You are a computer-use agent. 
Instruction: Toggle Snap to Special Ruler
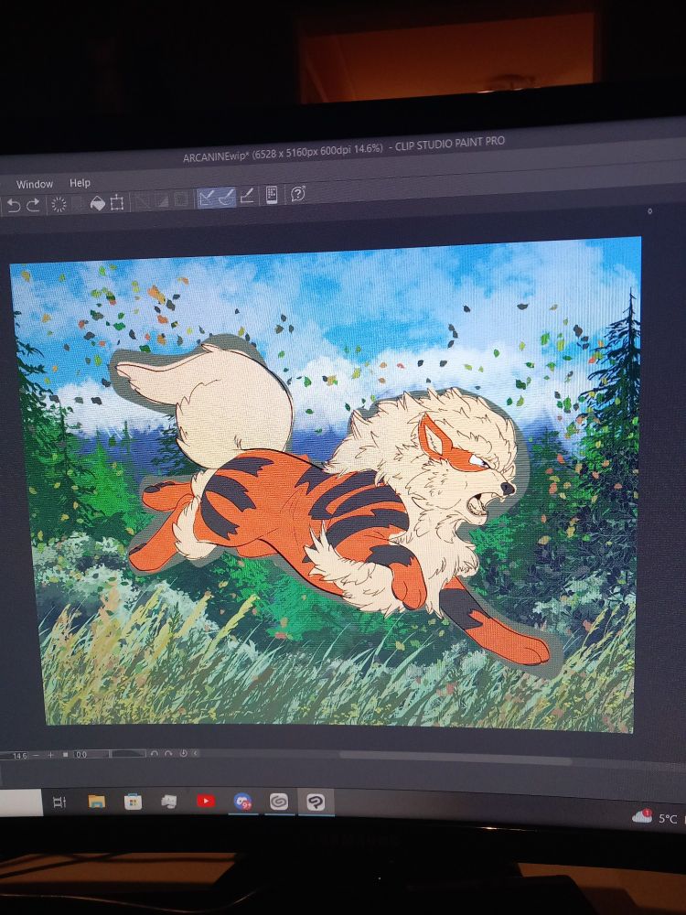(x=227, y=198)
